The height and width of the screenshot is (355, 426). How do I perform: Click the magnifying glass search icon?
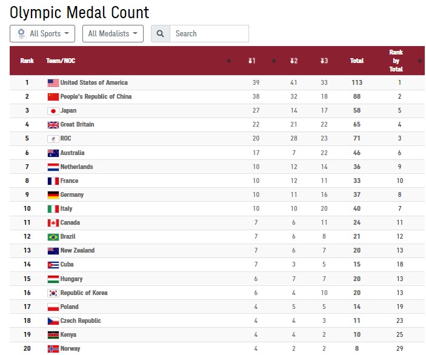point(161,34)
